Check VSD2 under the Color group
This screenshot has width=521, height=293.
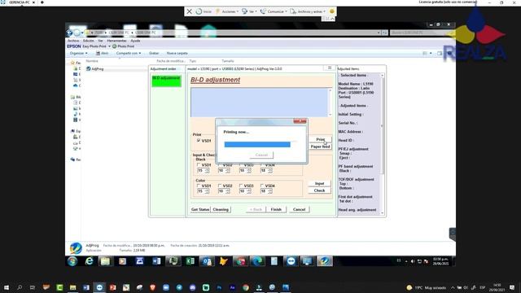click(220, 186)
